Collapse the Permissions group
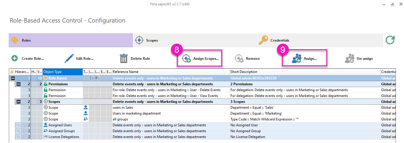This screenshot has height=143, width=405. 19,84
